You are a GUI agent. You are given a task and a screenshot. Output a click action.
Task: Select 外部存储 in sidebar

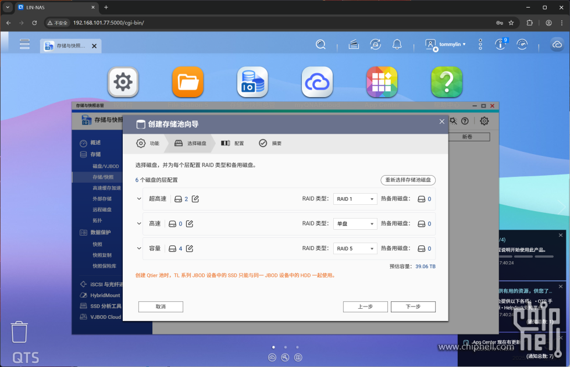pos(102,199)
